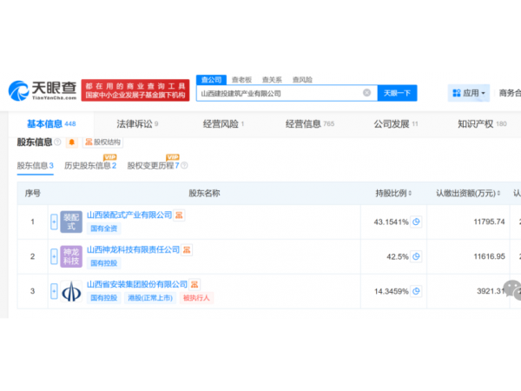The image size is (521, 391).
Task: Click the pie chart icon next to 14.3459%
Action: 416,291
